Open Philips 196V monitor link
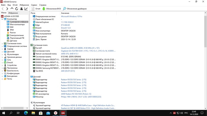Screen dimensions: 207x116 pyautogui.click(x=81, y=97)
